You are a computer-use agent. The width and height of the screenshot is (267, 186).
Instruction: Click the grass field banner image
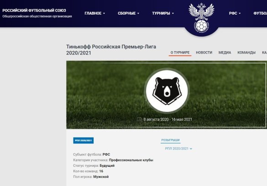pos(167,95)
